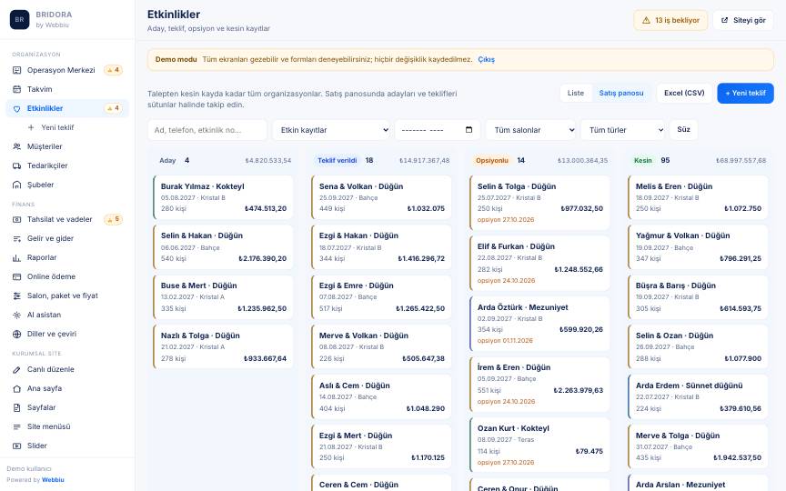786x491 pixels.
Task: Open the Melis & Eren · Düğün card
Action: 699,197
